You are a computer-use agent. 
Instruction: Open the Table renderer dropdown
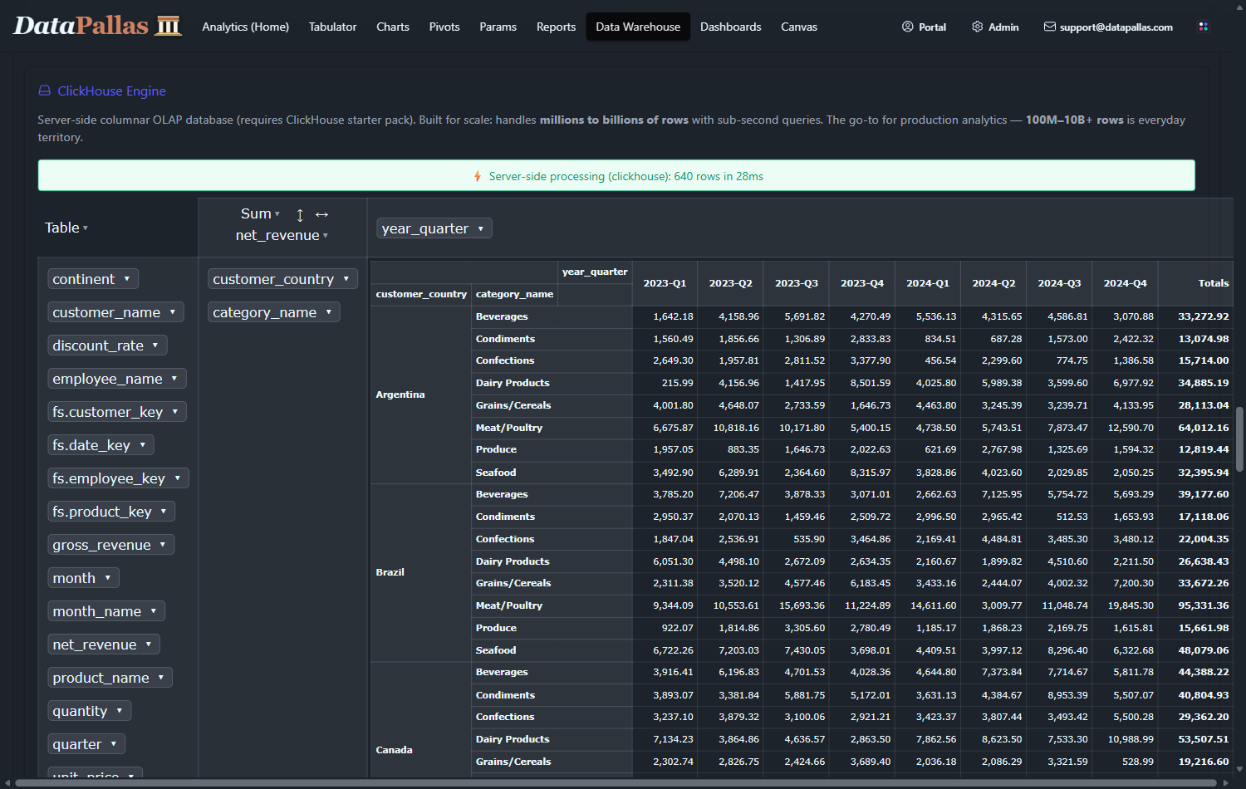click(x=66, y=228)
